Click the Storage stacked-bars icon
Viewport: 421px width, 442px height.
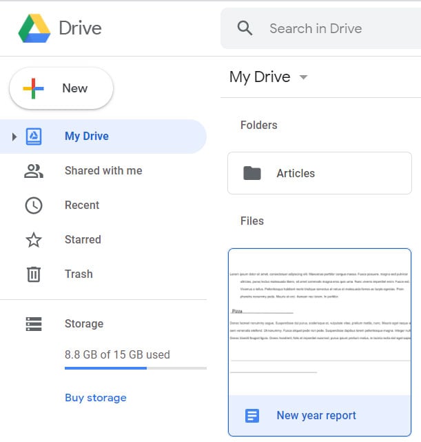34,324
